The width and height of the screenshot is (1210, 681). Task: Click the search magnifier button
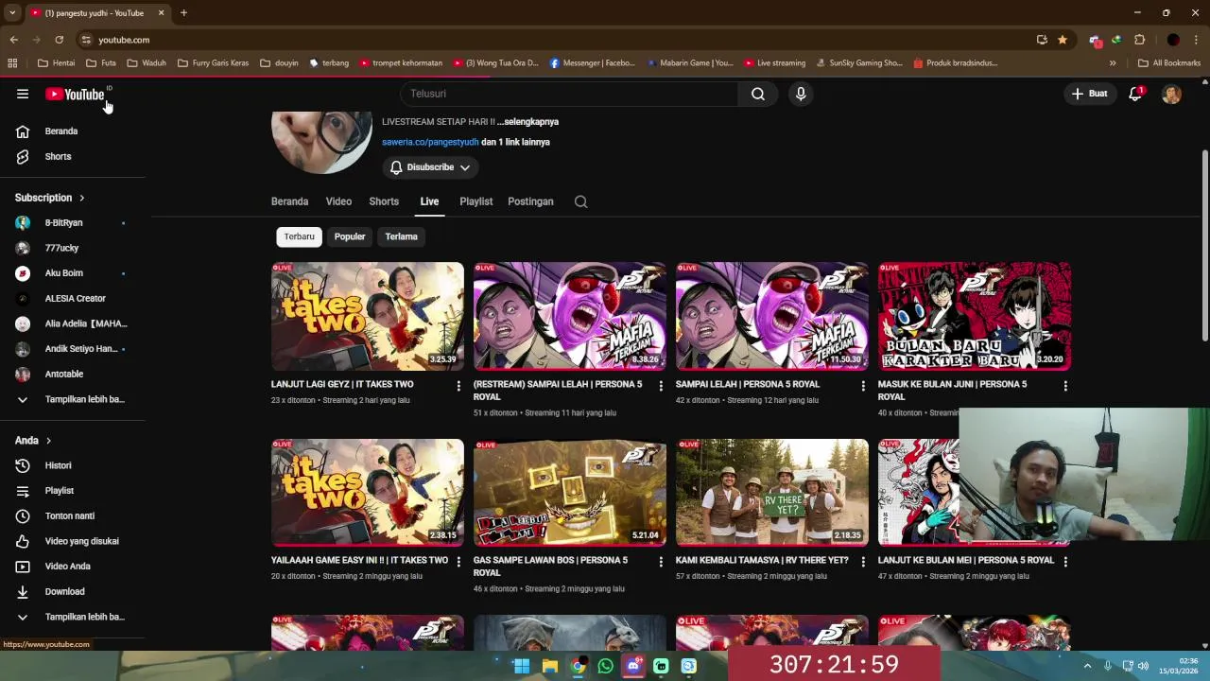(758, 94)
